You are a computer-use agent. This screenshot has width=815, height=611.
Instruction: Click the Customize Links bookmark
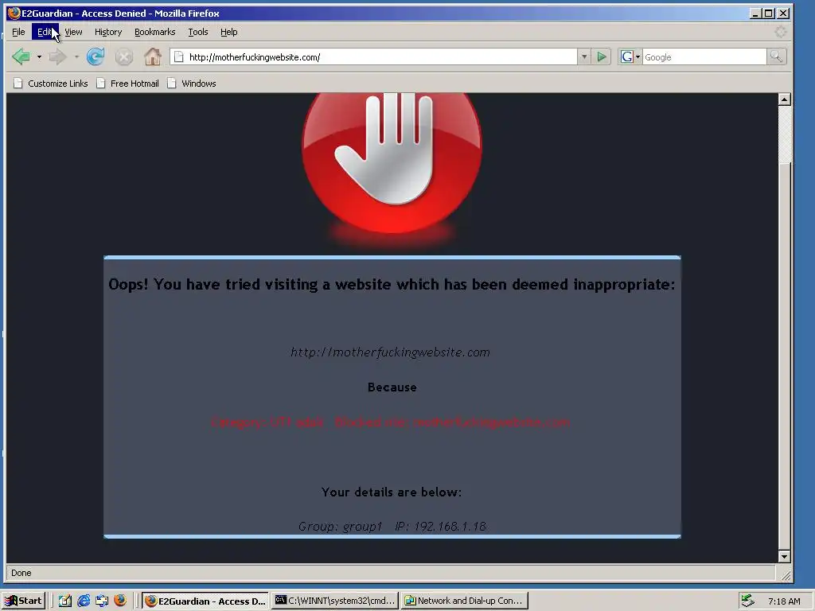51,83
